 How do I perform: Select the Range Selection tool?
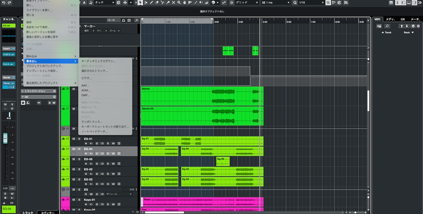pyautogui.click(x=146, y=2)
